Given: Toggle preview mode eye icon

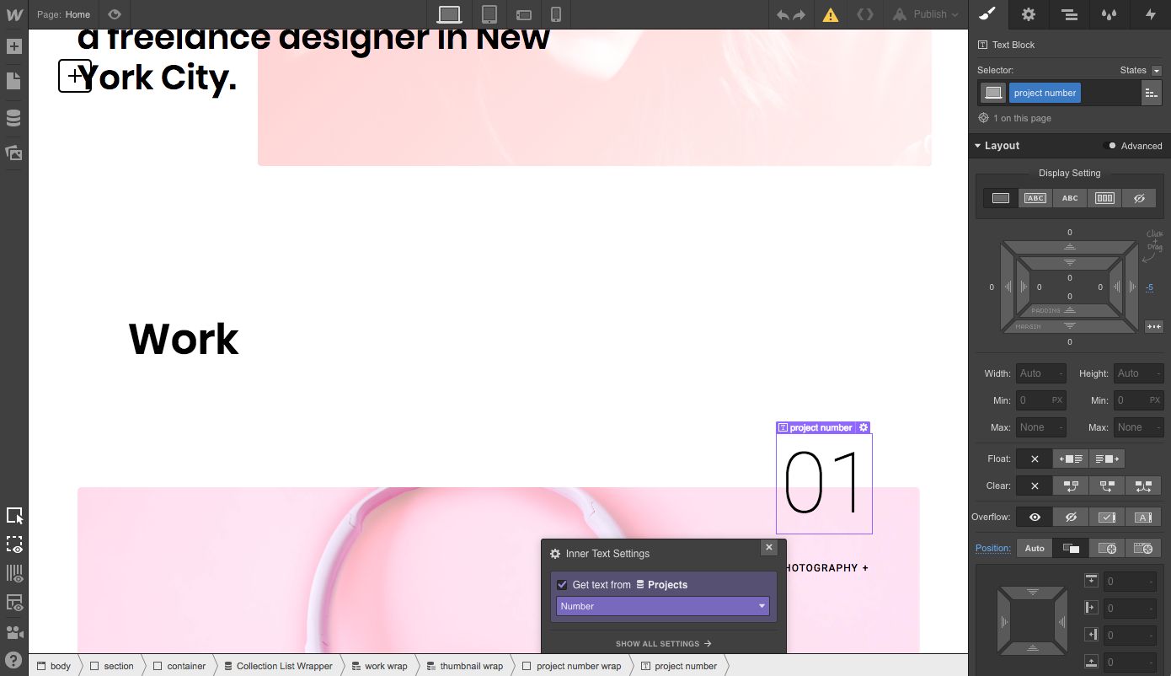Looking at the screenshot, I should [115, 14].
